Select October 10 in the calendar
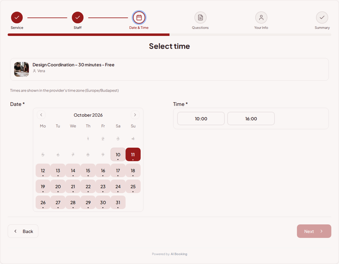The width and height of the screenshot is (339, 264). pos(118,154)
